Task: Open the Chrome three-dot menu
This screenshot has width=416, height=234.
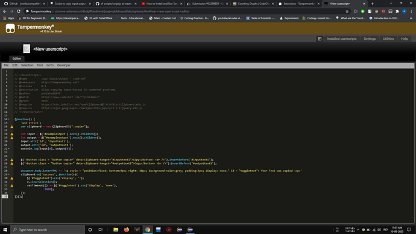Action: (x=411, y=11)
